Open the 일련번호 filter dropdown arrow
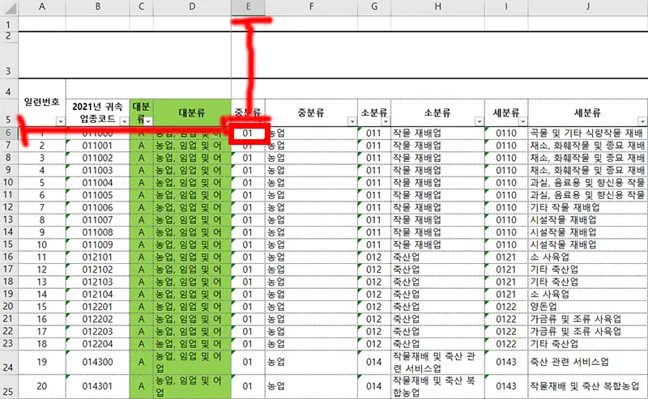This screenshot has width=648, height=399. point(60,121)
